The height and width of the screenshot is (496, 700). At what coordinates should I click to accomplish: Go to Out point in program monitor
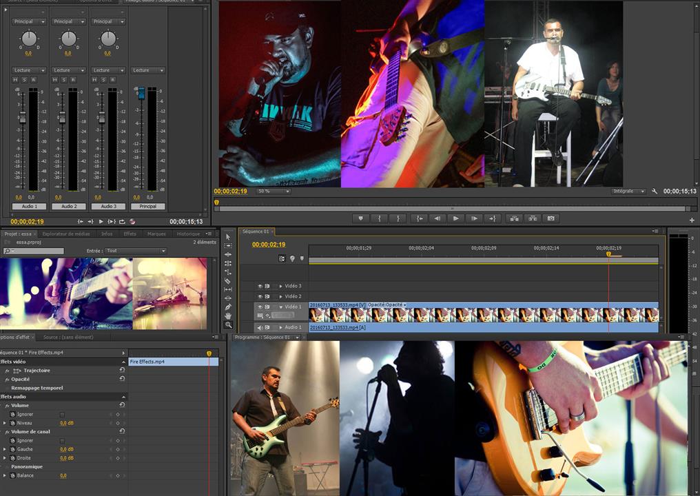pyautogui.click(x=492, y=218)
